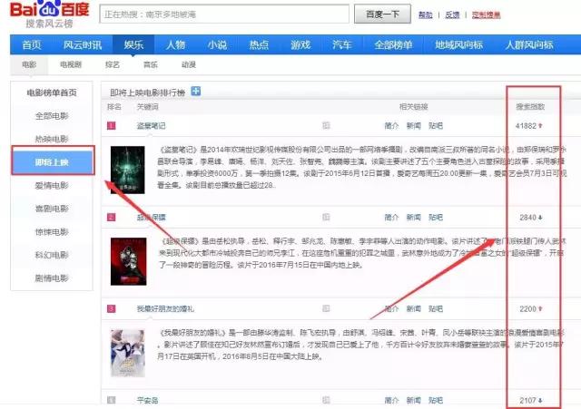Click the 我最好朋友的婚礼 poster thumbnail
The image size is (581, 409).
tap(128, 353)
